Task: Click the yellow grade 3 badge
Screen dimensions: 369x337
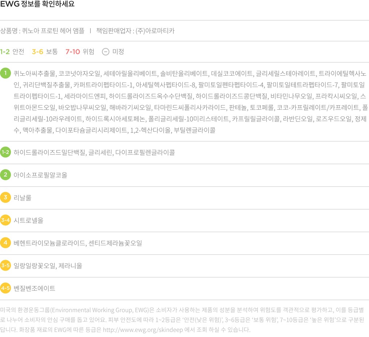Action: coord(5,197)
